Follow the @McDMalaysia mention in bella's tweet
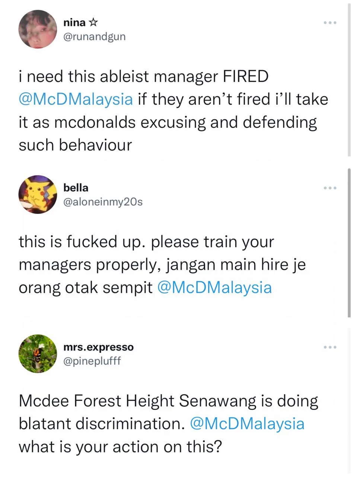Image resolution: width=357 pixels, height=477 pixels. (215, 288)
